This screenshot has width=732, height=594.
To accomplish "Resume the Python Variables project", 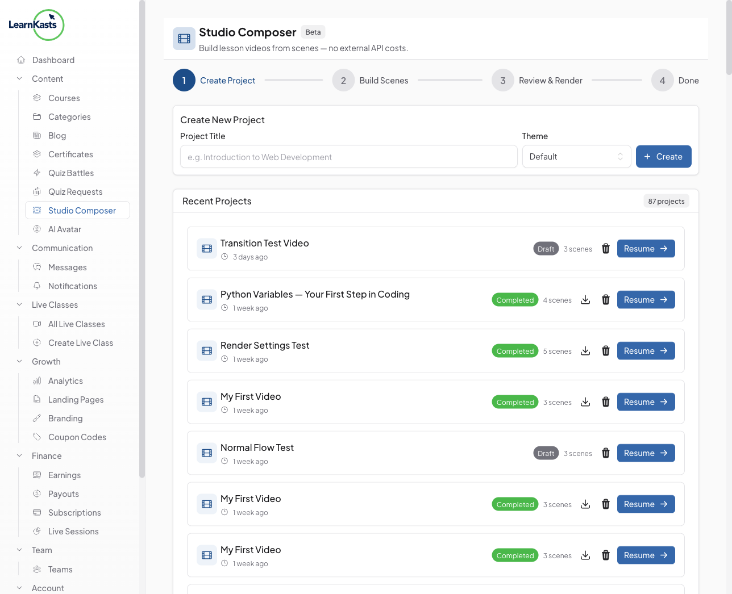I will [646, 300].
